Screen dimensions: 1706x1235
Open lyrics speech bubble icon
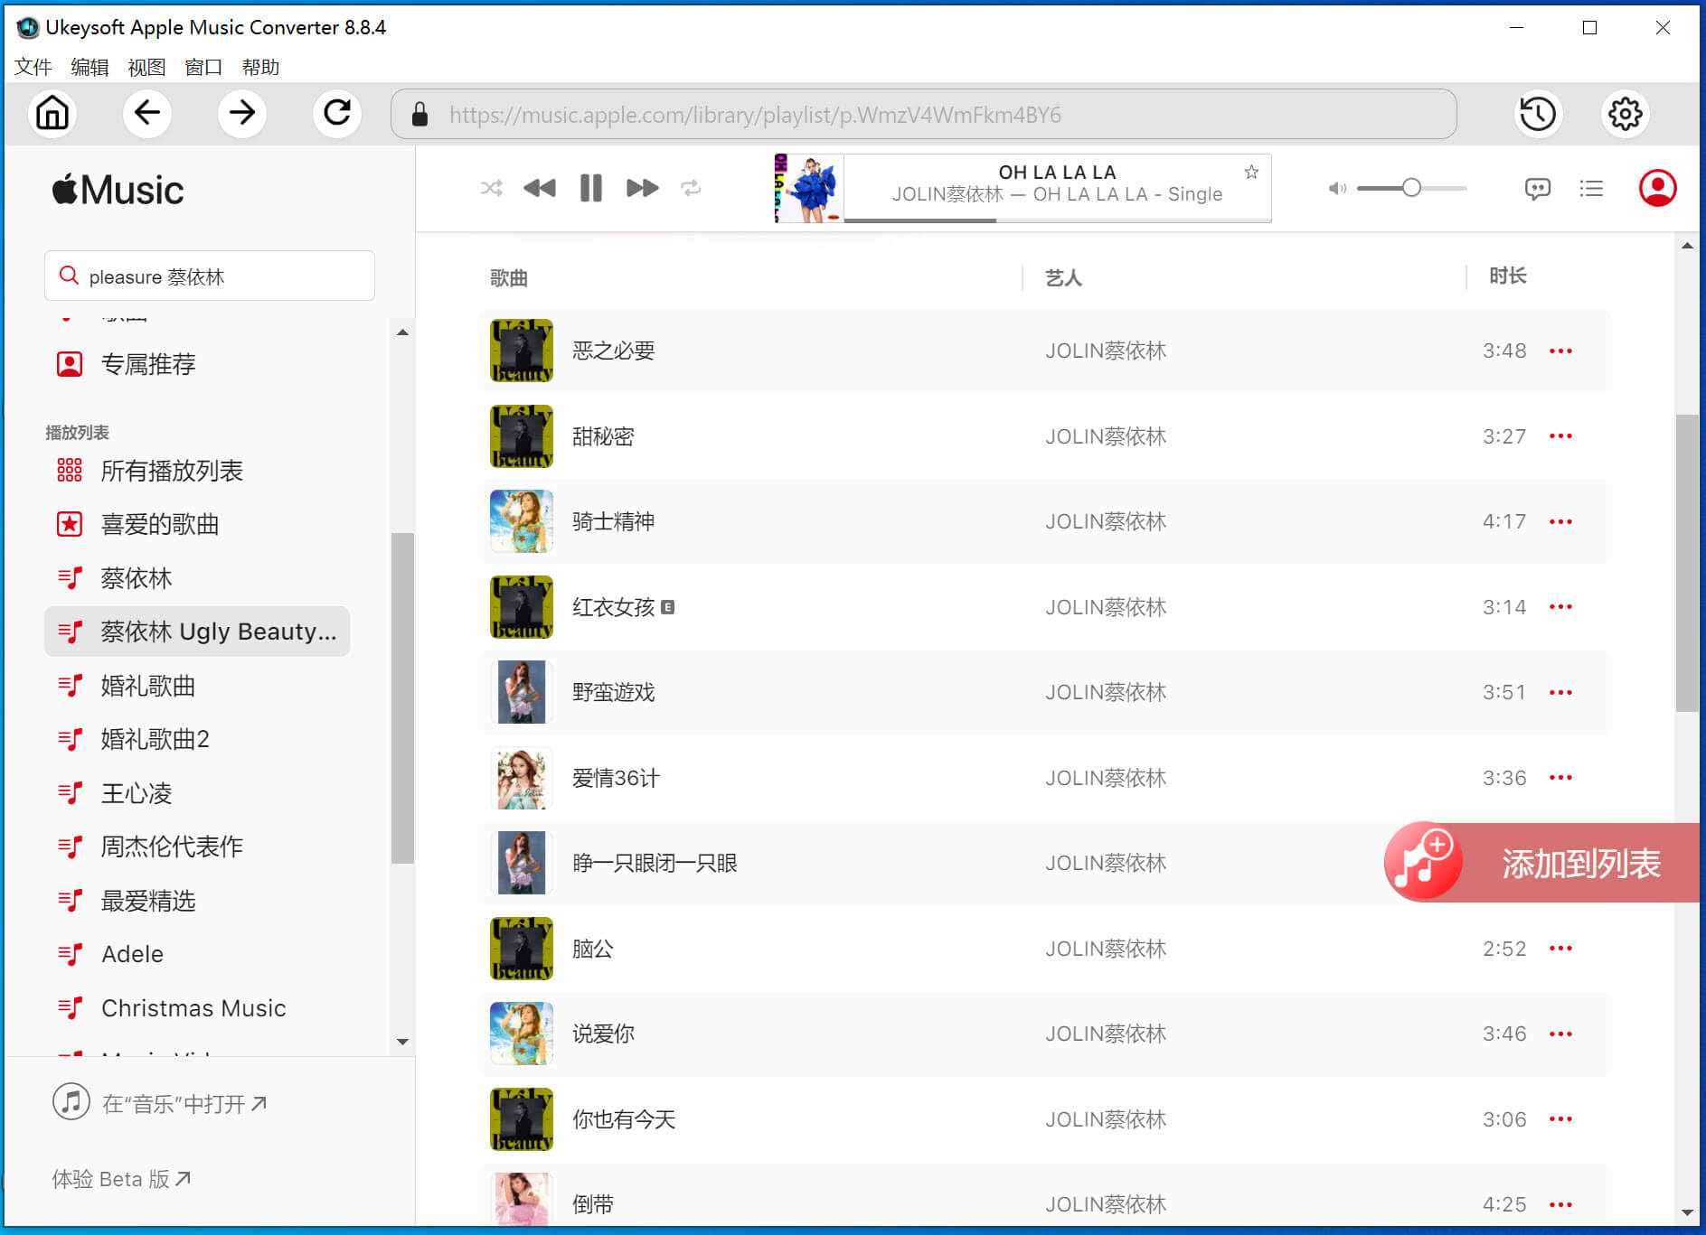(x=1537, y=188)
